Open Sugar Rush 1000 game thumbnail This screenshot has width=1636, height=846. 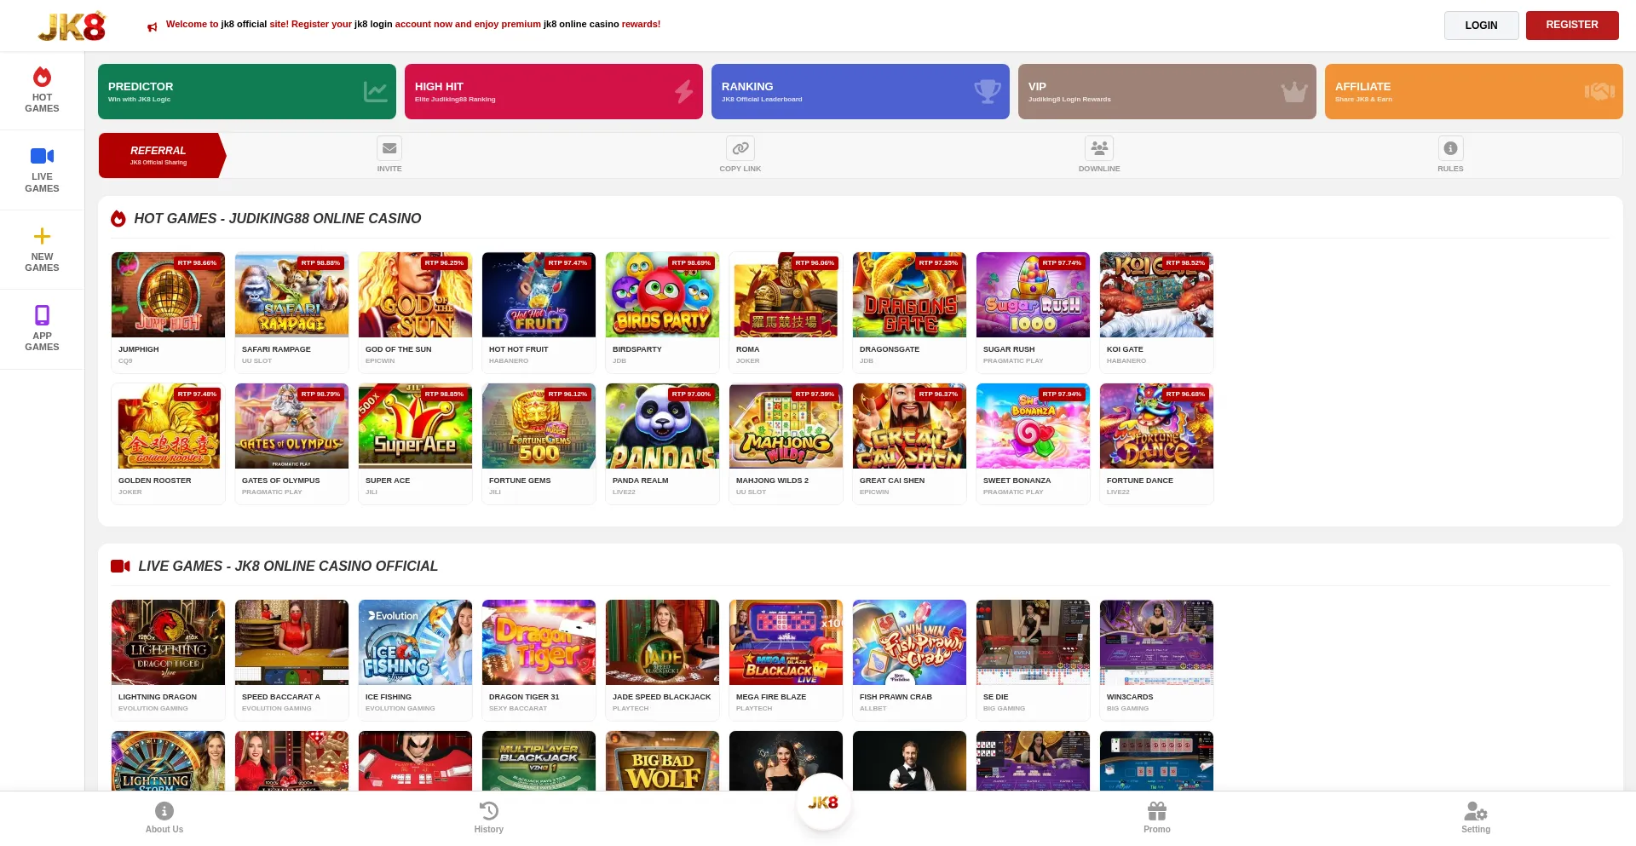(x=1033, y=295)
